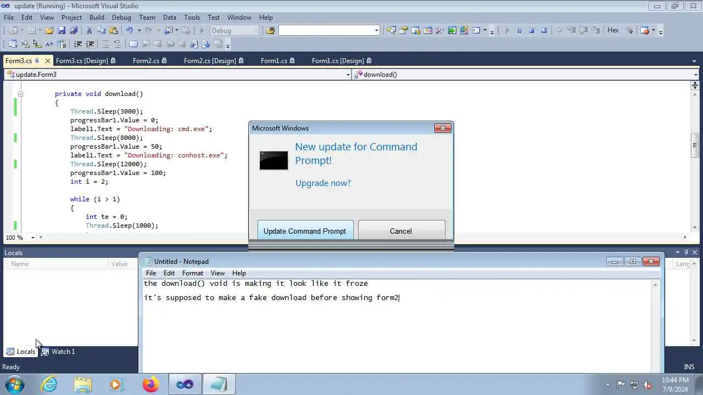Click the Name column header in Locals

coord(20,264)
